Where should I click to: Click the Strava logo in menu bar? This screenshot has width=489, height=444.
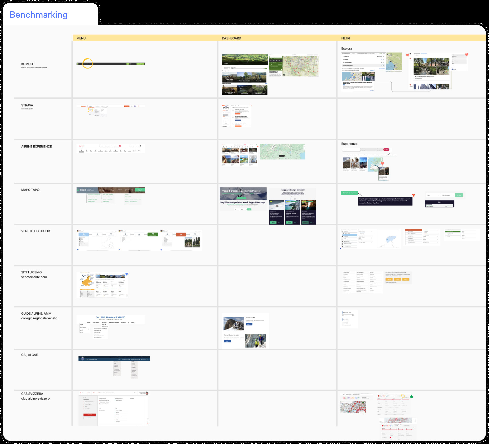point(83,106)
